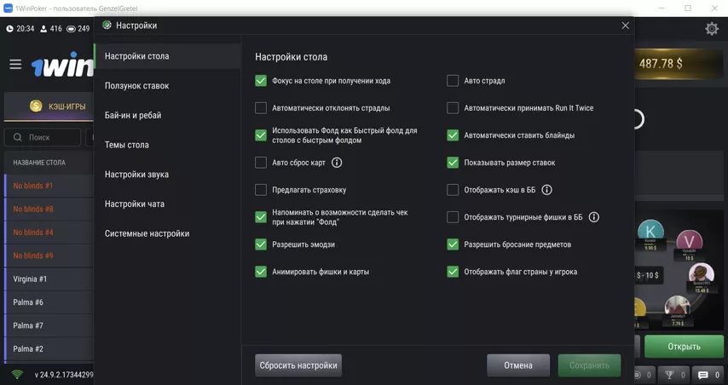Click info icon beside Отображать турнирные фишки в ББ

click(594, 217)
